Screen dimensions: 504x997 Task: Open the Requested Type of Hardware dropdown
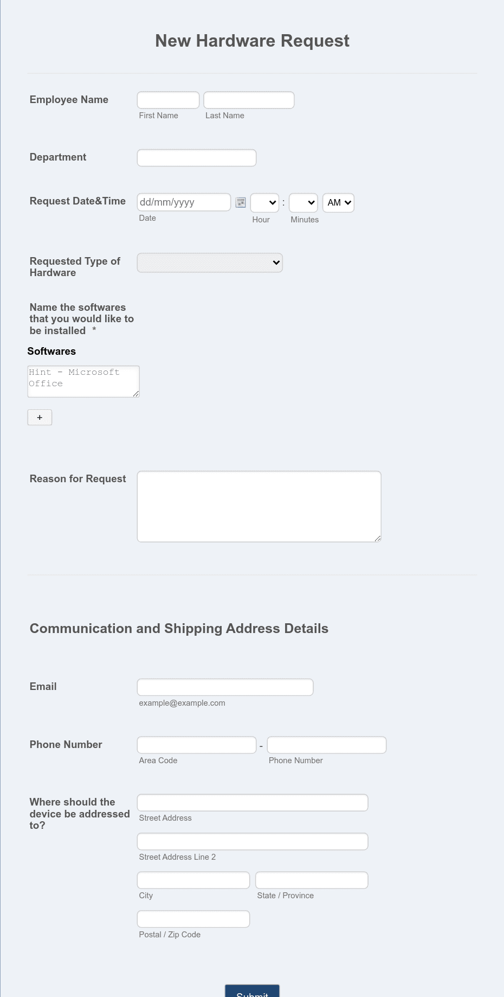point(210,263)
